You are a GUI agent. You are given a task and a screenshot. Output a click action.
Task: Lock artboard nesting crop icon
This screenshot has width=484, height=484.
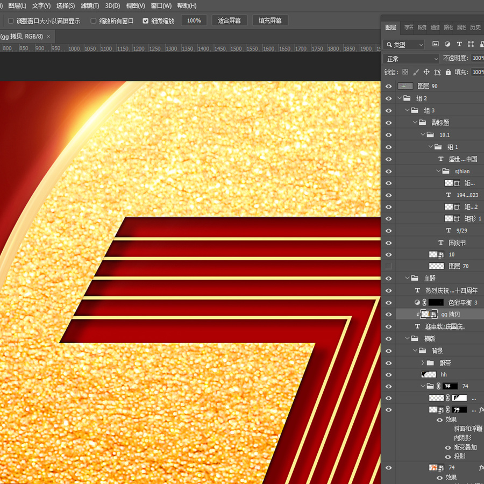[x=437, y=72]
